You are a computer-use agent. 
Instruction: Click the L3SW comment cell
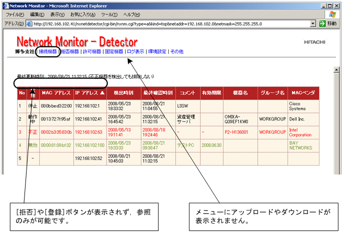point(188,106)
